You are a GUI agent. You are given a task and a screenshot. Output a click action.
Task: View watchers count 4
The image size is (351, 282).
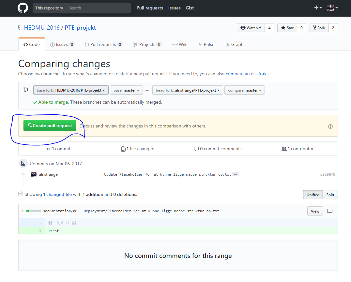pos(269,28)
